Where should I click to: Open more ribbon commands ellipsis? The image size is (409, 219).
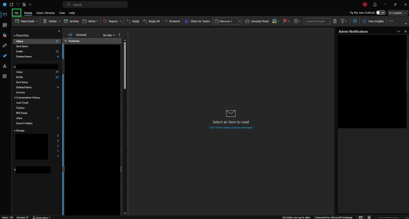pyautogui.click(x=391, y=22)
